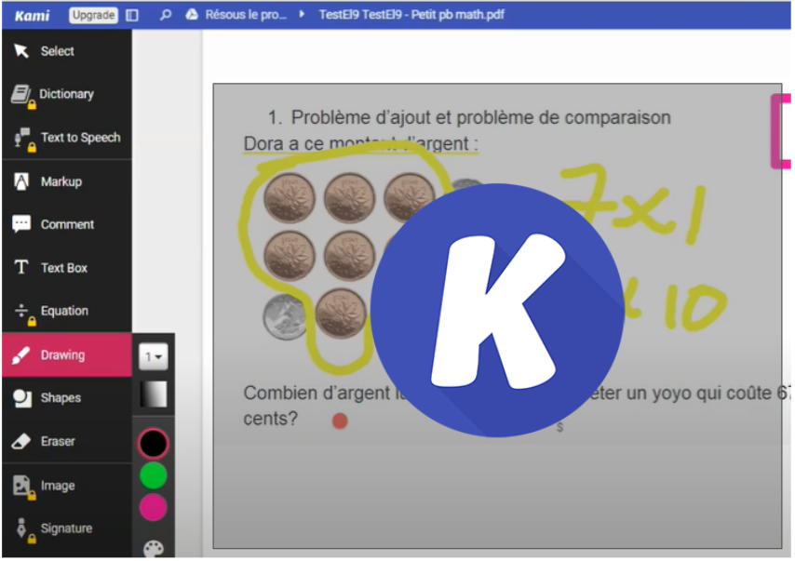Select the Markup tool
Image resolution: width=795 pixels, height=561 pixels.
pyautogui.click(x=67, y=181)
